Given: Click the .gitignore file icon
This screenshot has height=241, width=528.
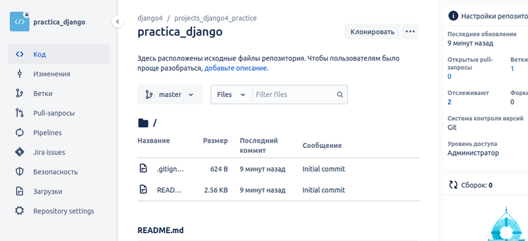Looking at the screenshot, I should (x=143, y=168).
